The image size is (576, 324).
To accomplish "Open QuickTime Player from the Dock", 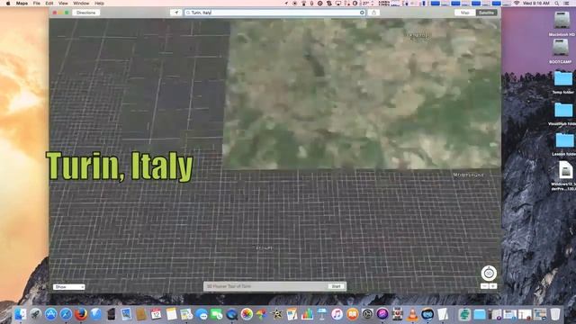I will coord(232,314).
